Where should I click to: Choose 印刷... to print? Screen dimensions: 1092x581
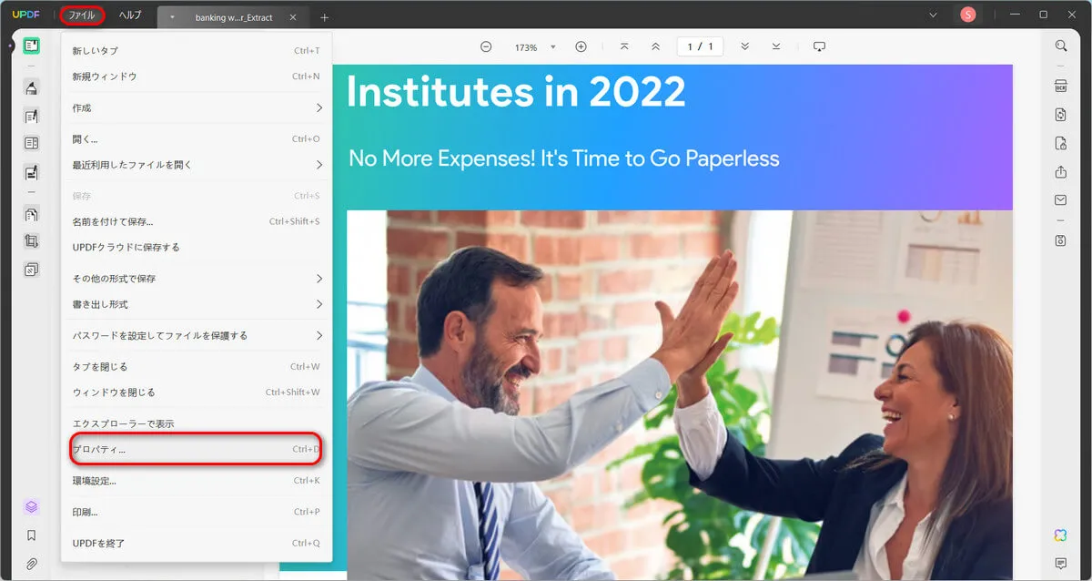pyautogui.click(x=197, y=512)
